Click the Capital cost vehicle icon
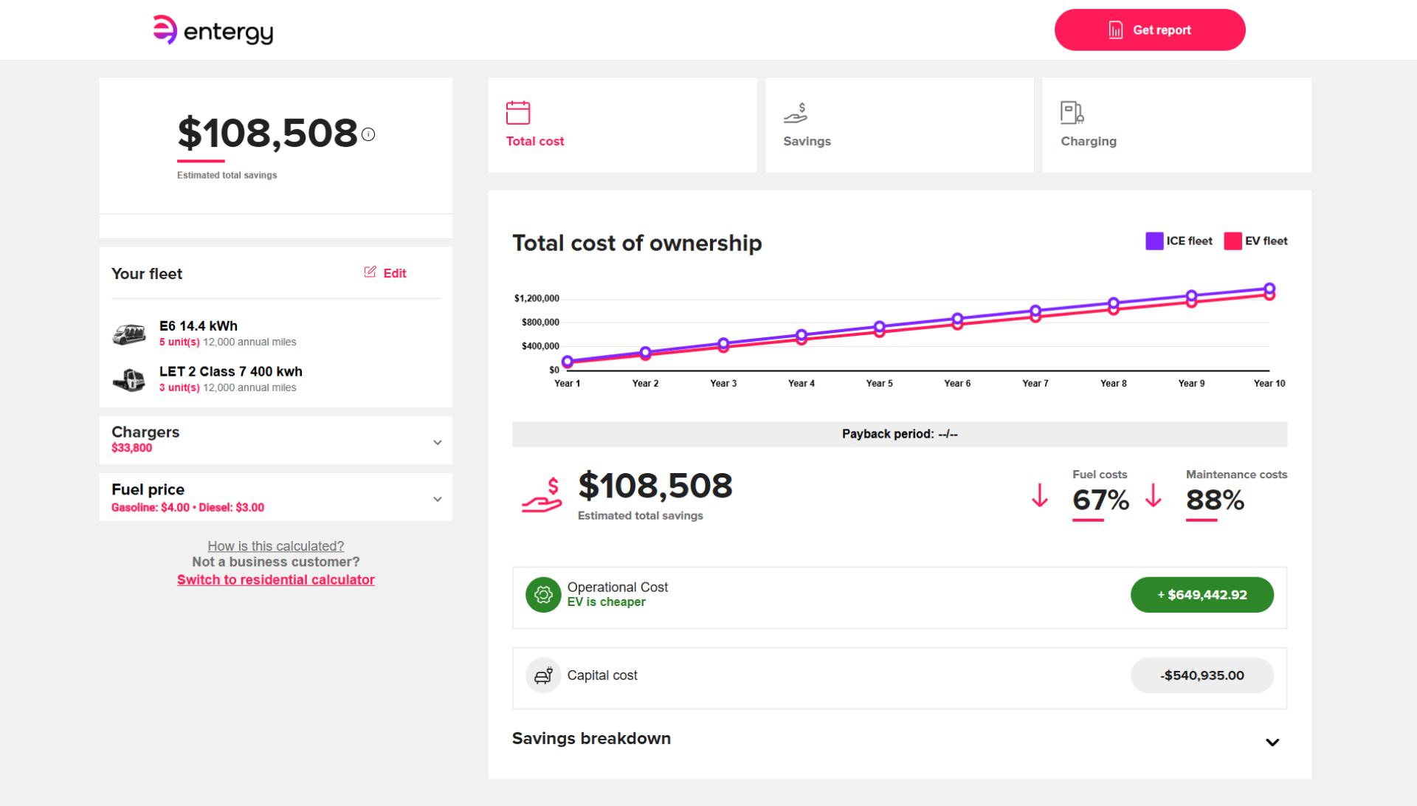The image size is (1417, 806). tap(543, 675)
